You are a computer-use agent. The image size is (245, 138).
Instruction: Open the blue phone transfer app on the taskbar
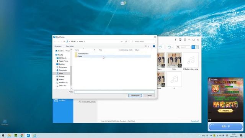[x=28, y=135]
